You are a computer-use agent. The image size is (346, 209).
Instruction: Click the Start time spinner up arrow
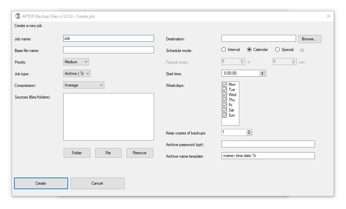[262, 72]
